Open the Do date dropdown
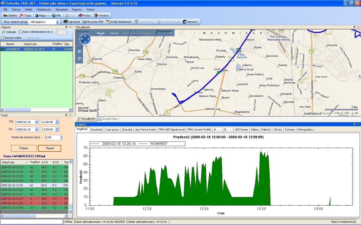Screen dimensions: 361x225 coord(37,129)
